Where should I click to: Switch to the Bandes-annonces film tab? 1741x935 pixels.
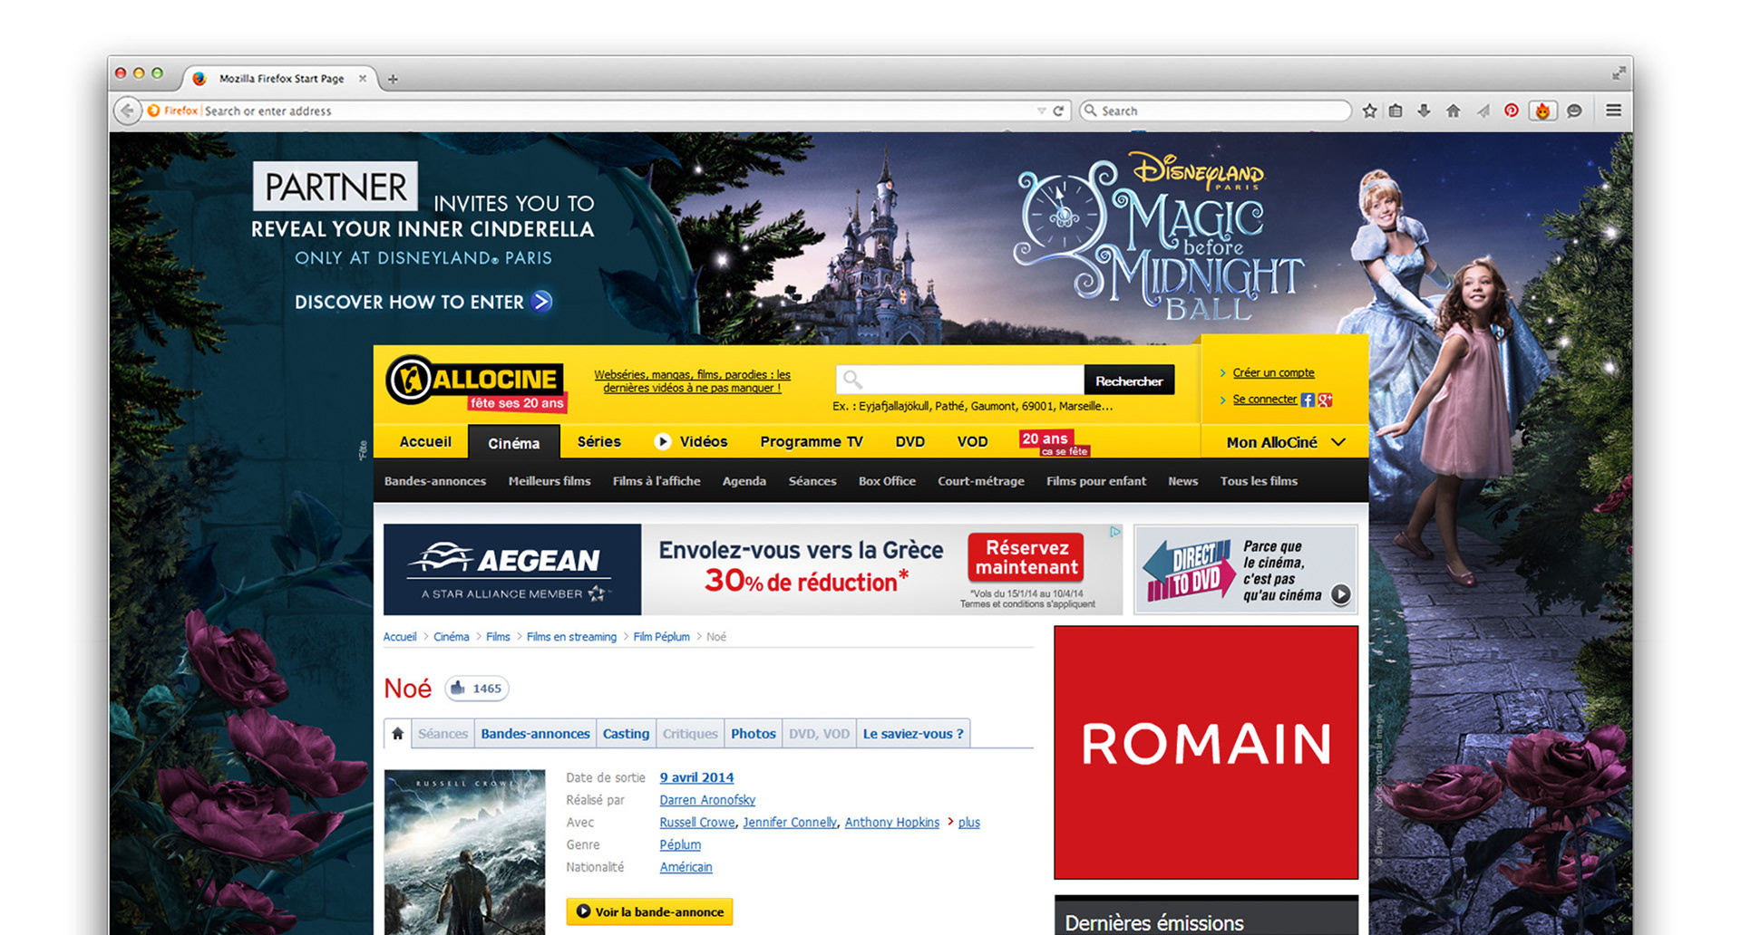click(535, 734)
